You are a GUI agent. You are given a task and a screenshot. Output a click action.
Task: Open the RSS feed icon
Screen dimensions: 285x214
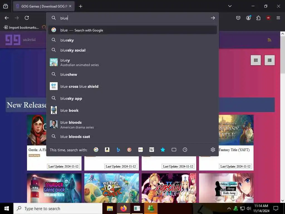[269, 40]
